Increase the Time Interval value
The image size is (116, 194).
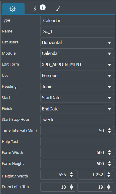(x=109, y=129)
